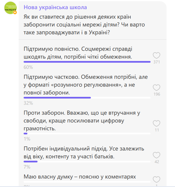175x187 pixels.
Task: Select the 'Підтримую повністю' poll answer text
Action: coord(78,53)
